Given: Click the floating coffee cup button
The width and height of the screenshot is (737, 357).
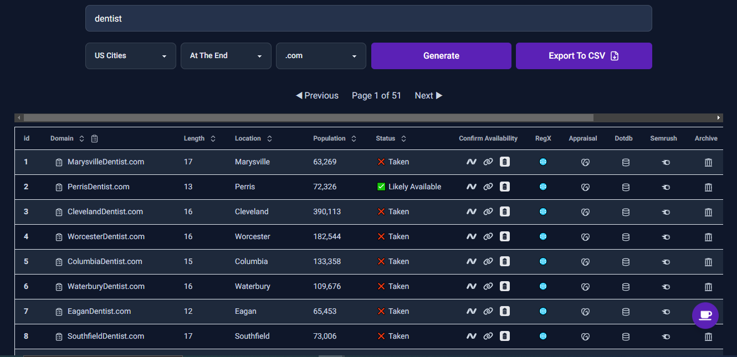Looking at the screenshot, I should (705, 315).
